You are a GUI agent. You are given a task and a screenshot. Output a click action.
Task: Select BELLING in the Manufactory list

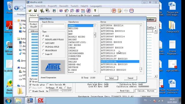click(73, 28)
